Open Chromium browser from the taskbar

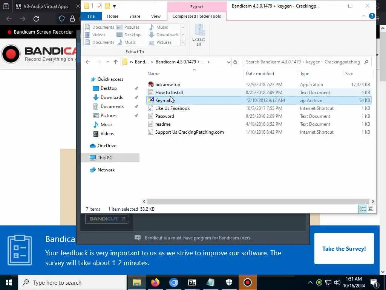click(x=173, y=282)
